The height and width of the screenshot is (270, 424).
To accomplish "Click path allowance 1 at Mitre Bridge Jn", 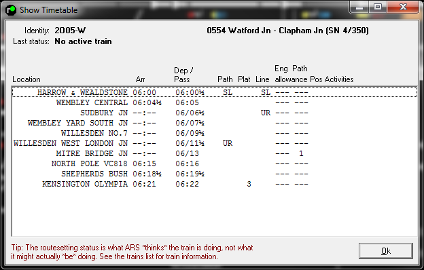I will (301, 153).
